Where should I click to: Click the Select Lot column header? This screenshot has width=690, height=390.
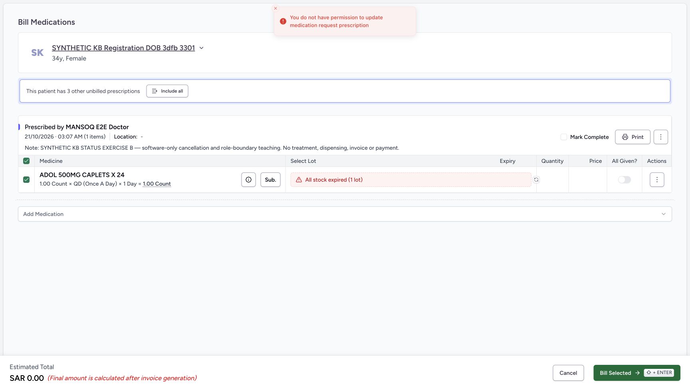click(303, 161)
